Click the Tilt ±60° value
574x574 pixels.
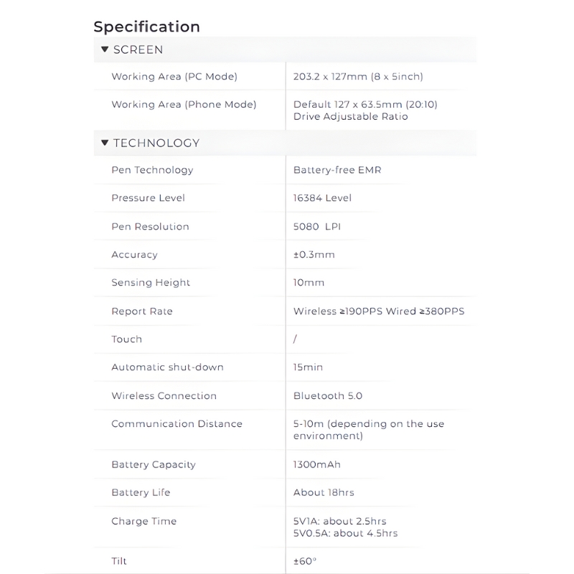tap(304, 561)
